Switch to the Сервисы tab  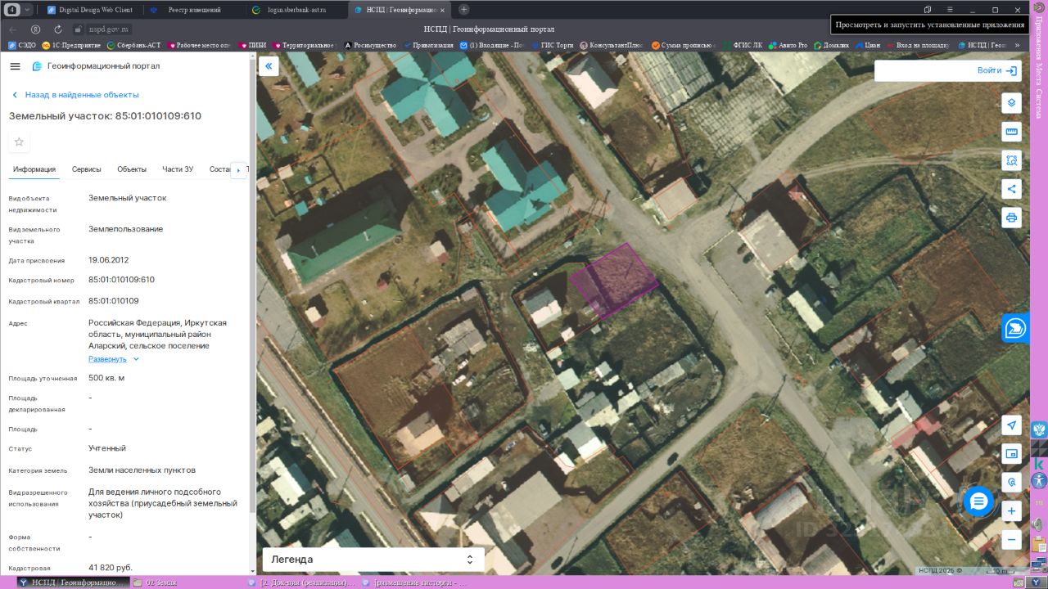tap(87, 169)
